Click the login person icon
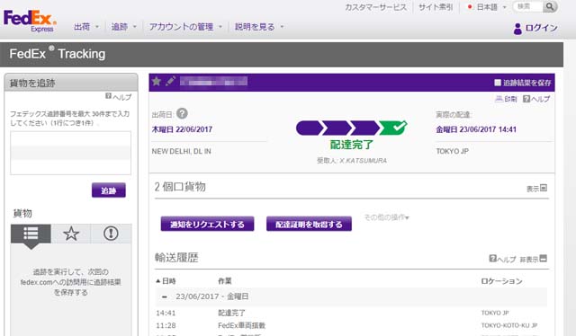The height and width of the screenshot is (336, 576). 517,29
